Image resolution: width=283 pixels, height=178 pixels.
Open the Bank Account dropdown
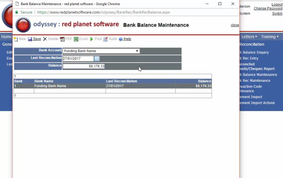click(x=137, y=51)
